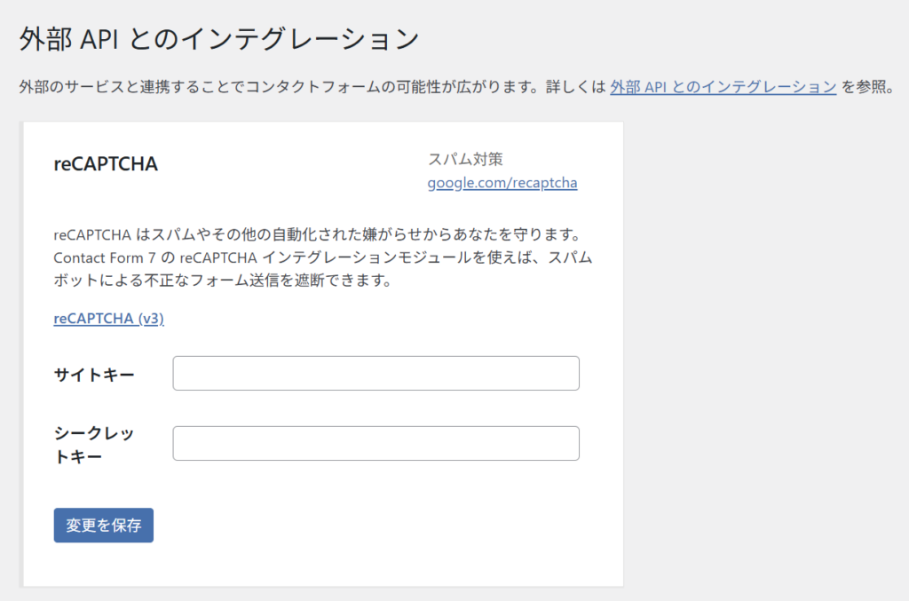909x601 pixels.
Task: Open the reCAPTCHA (v3) link
Action: 108,319
